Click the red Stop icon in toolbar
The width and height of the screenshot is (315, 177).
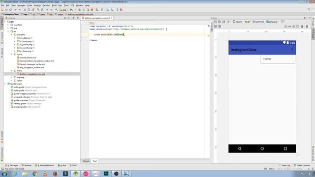[x=92, y=10]
